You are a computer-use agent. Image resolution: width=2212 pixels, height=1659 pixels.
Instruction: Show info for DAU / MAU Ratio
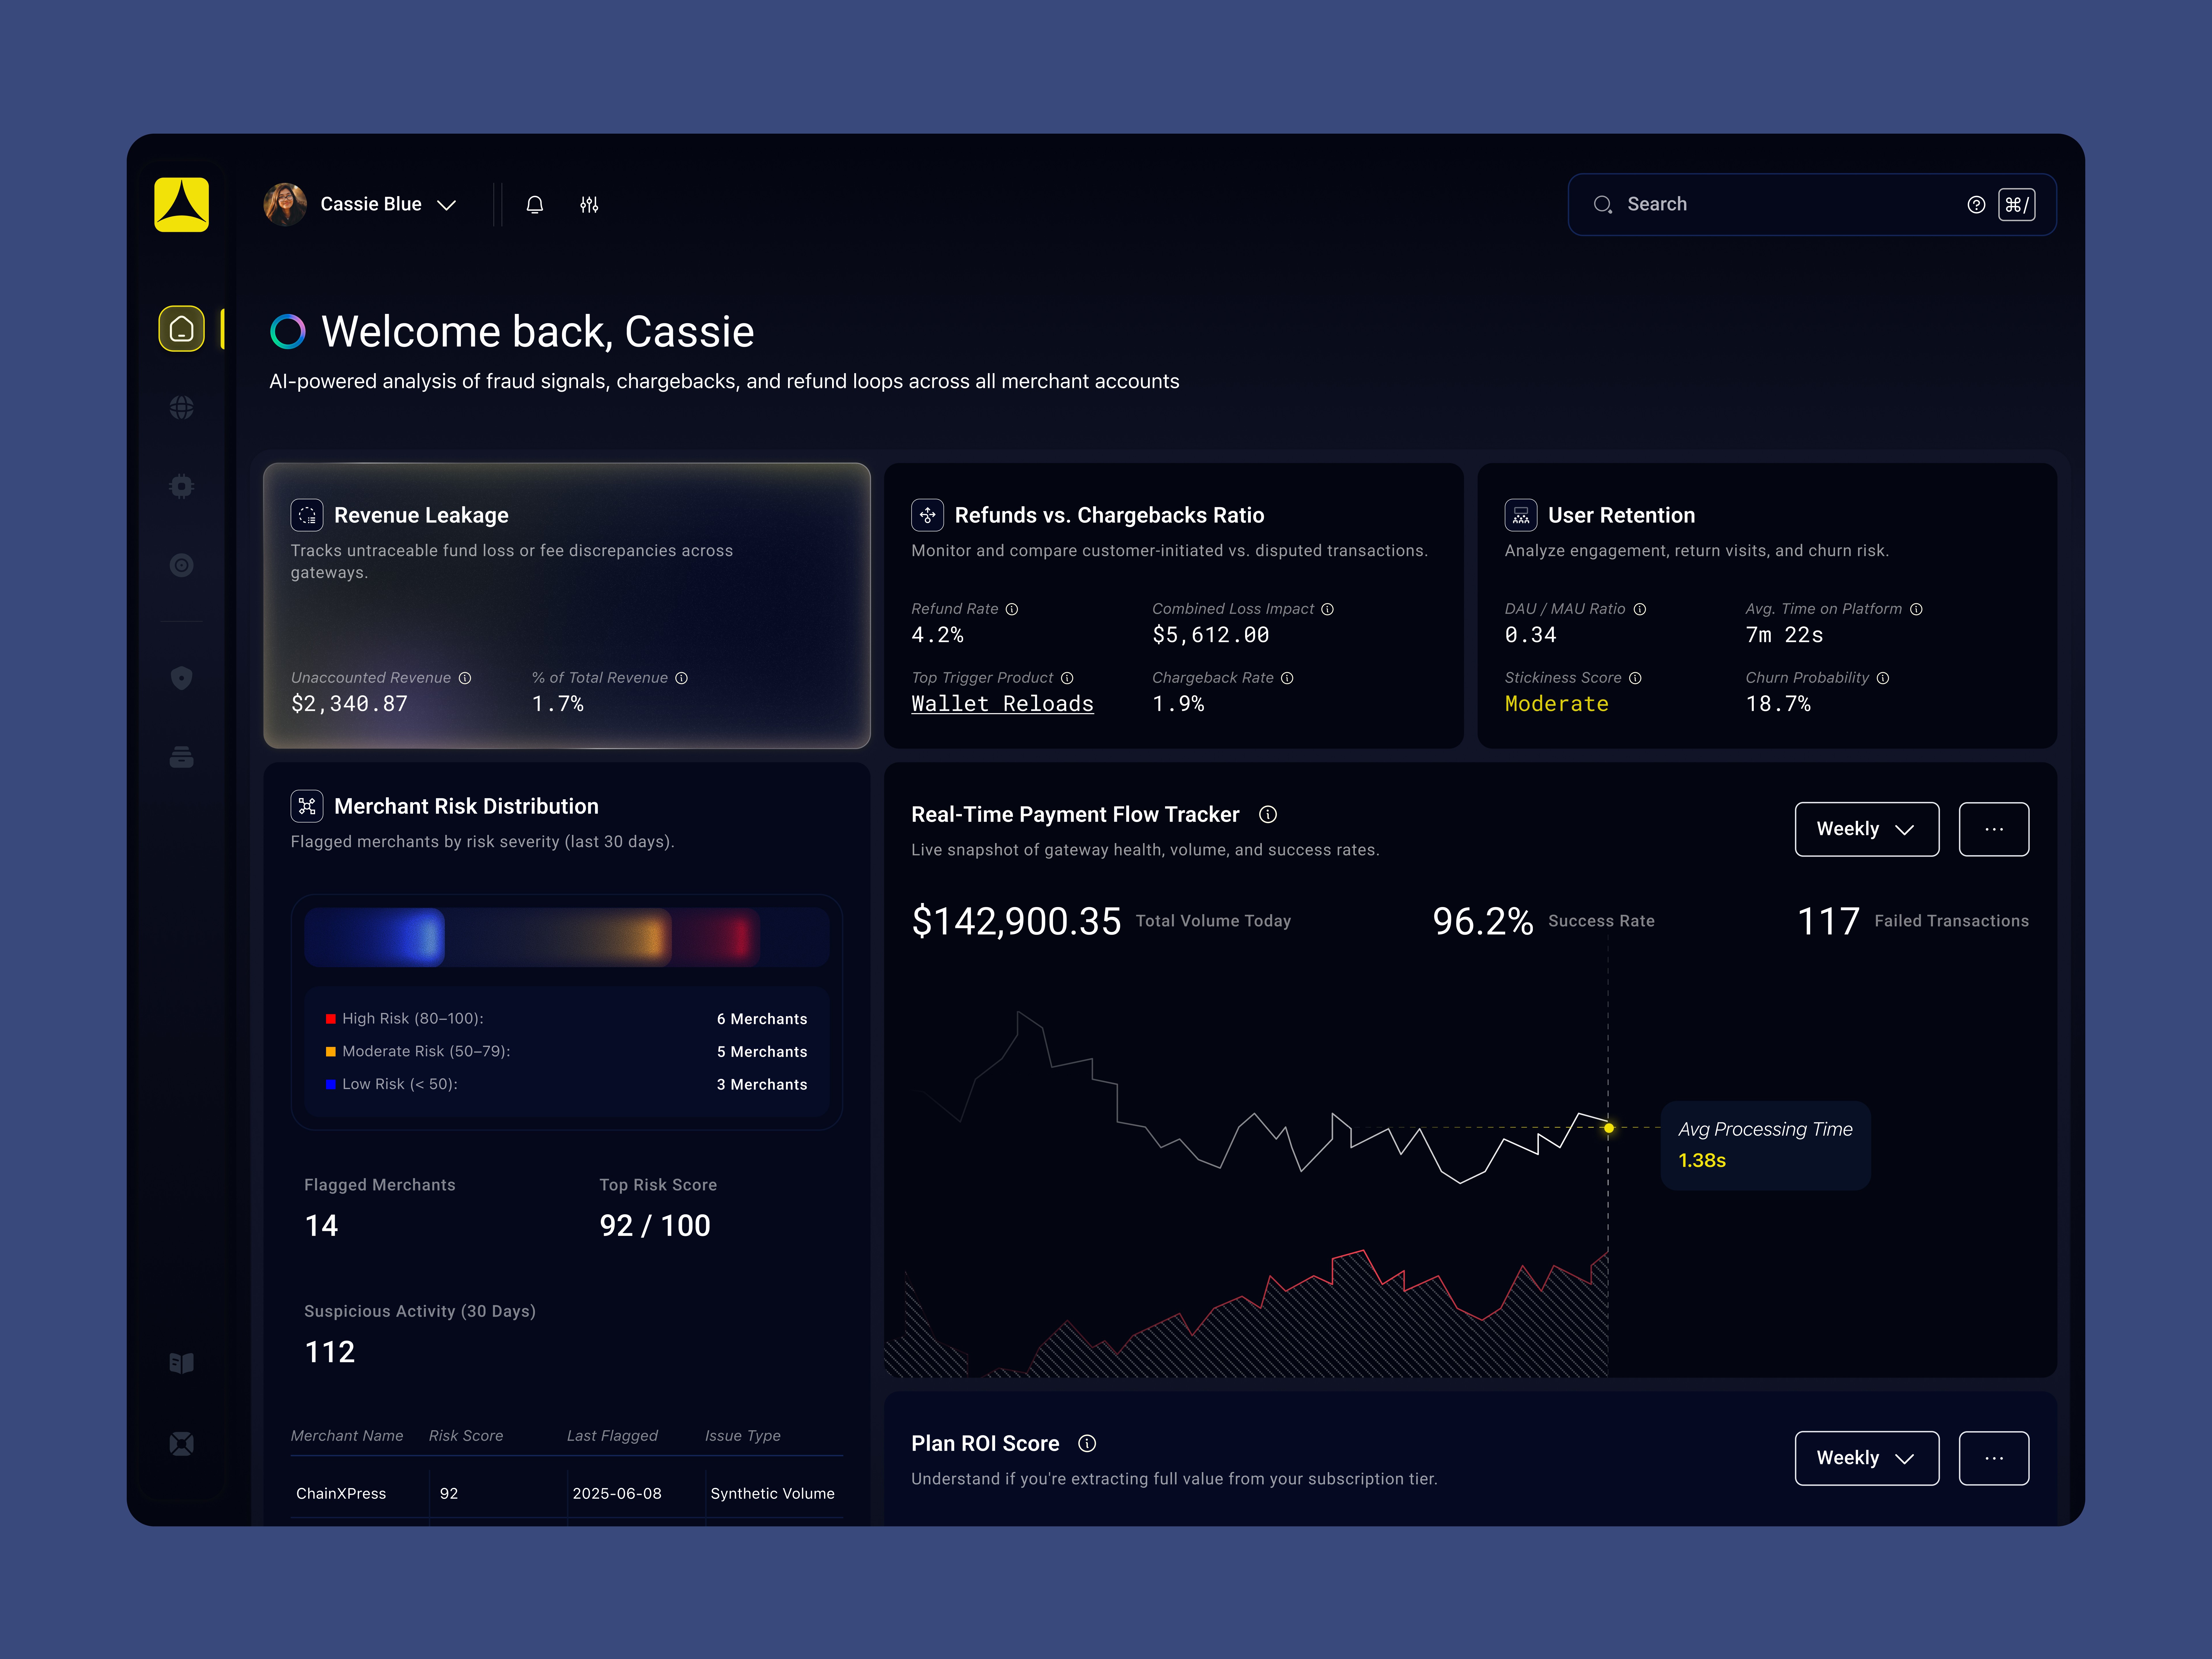pos(1640,609)
